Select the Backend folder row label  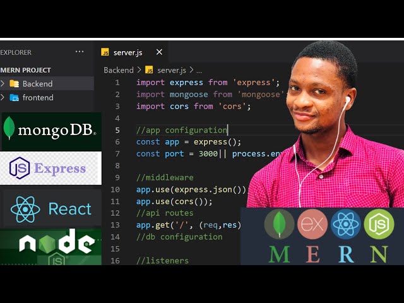coord(37,84)
